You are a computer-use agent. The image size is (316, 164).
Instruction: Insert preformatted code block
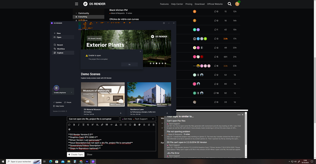111,125
